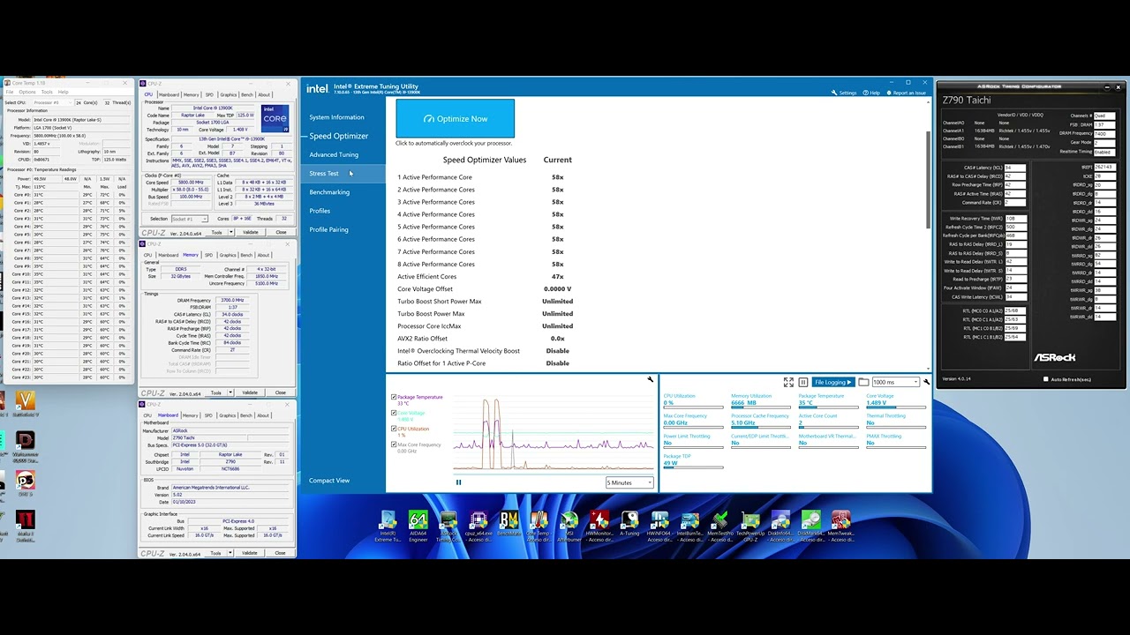
Task: Launch AIDA64 Engineer from the desktop
Action: (418, 526)
